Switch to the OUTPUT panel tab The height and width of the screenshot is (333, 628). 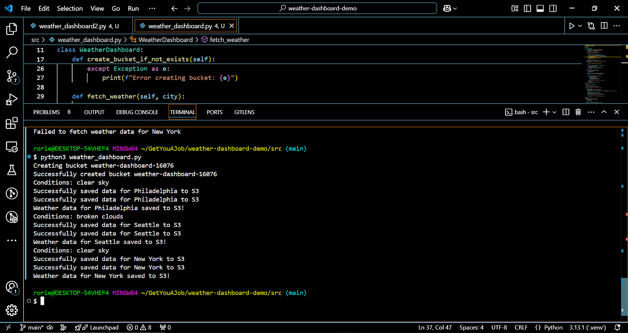94,112
